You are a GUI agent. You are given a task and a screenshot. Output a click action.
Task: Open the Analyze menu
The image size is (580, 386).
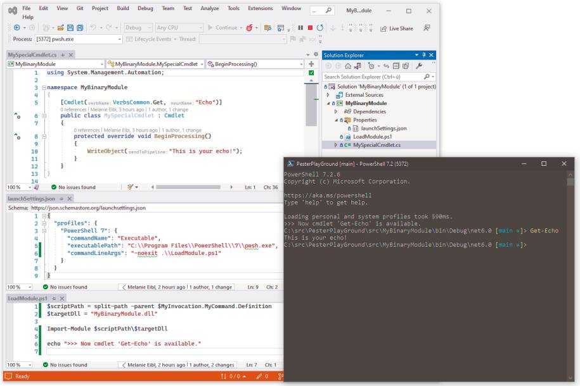coord(210,8)
